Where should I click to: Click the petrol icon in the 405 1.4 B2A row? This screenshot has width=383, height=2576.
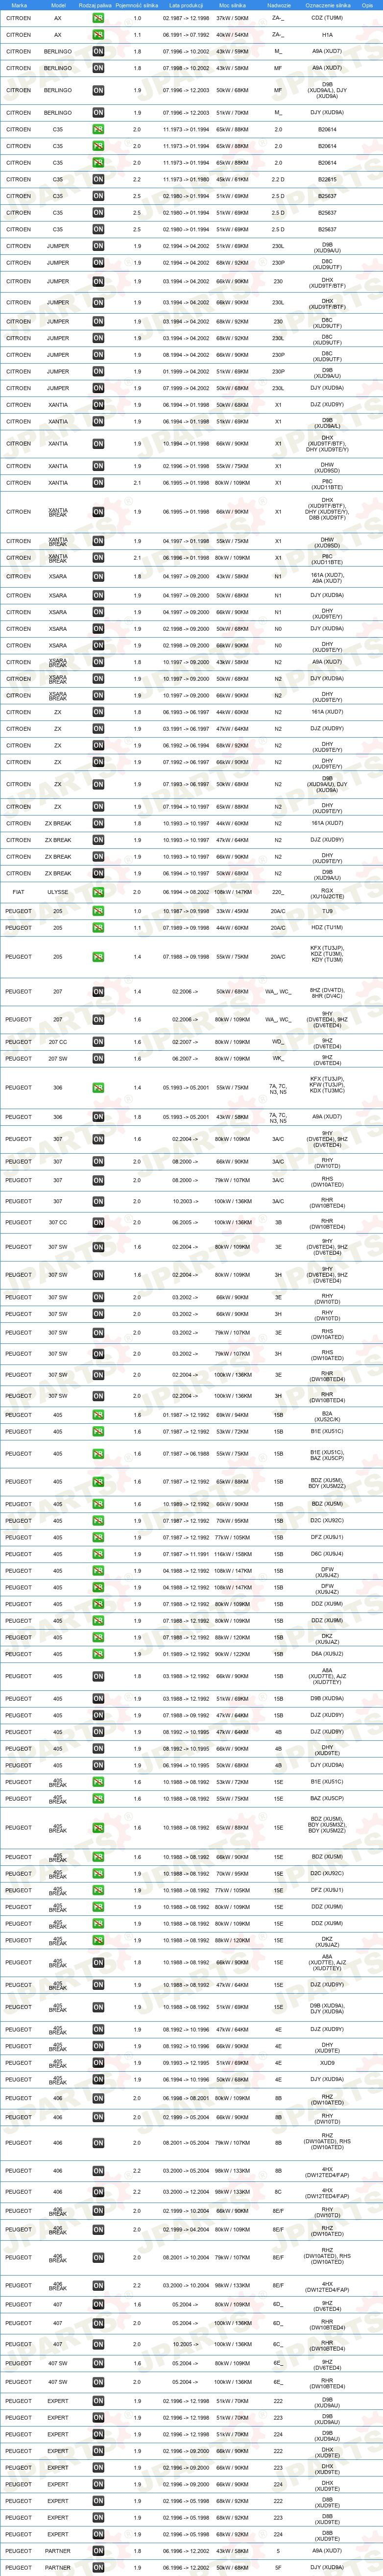coord(98,1415)
